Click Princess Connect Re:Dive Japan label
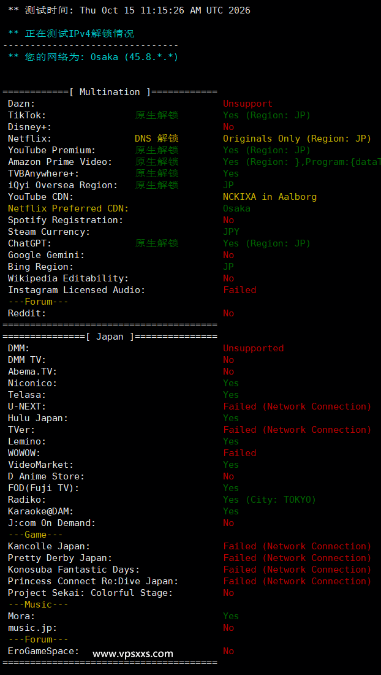The image size is (381, 675). tap(93, 581)
